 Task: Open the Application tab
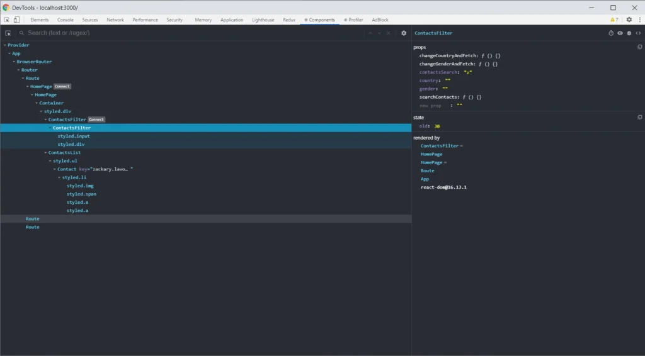[x=232, y=19]
